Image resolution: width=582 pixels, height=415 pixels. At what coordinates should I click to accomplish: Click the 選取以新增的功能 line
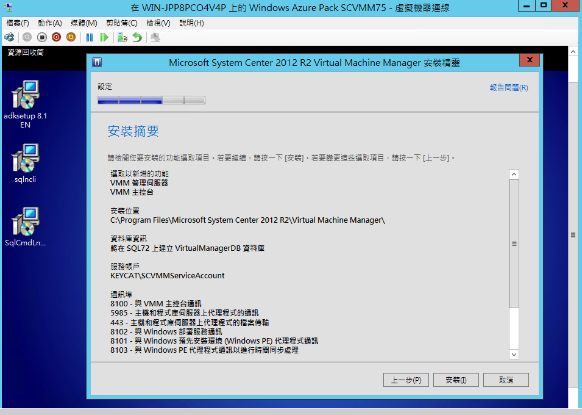tap(140, 174)
